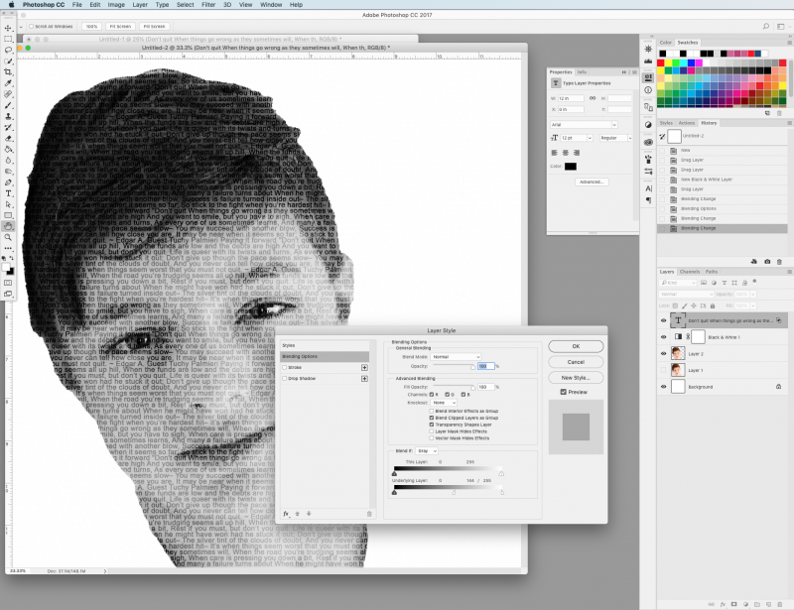The height and width of the screenshot is (610, 794).
Task: Click the text Color swatch in Properties
Action: pos(571,167)
